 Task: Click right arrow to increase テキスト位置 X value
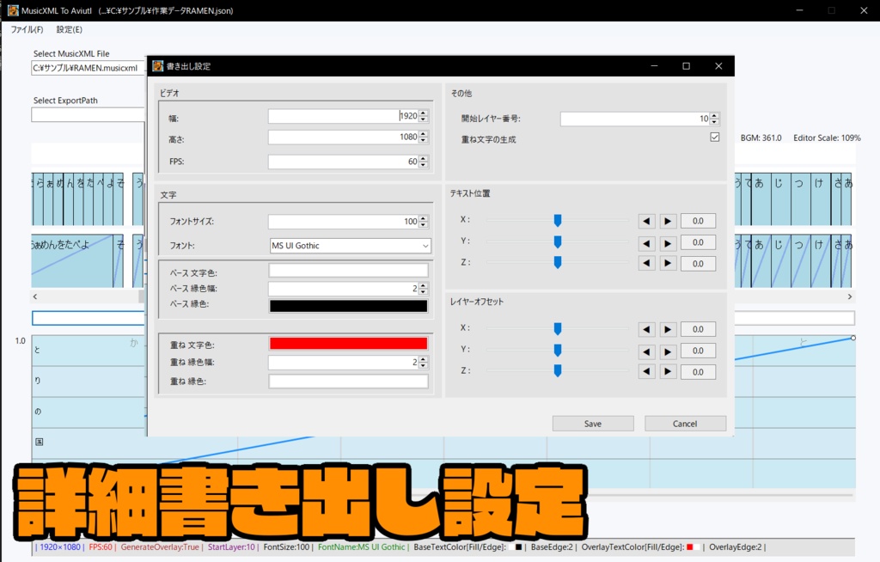668,220
